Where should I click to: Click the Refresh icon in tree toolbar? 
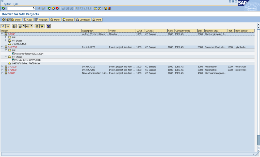pyautogui.click(x=48, y=26)
